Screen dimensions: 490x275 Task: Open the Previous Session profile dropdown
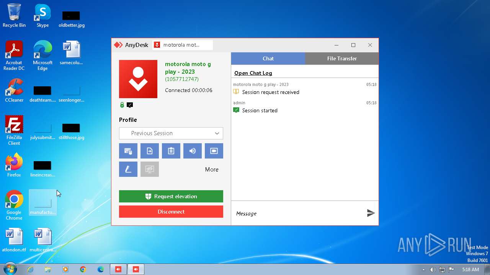[171, 133]
